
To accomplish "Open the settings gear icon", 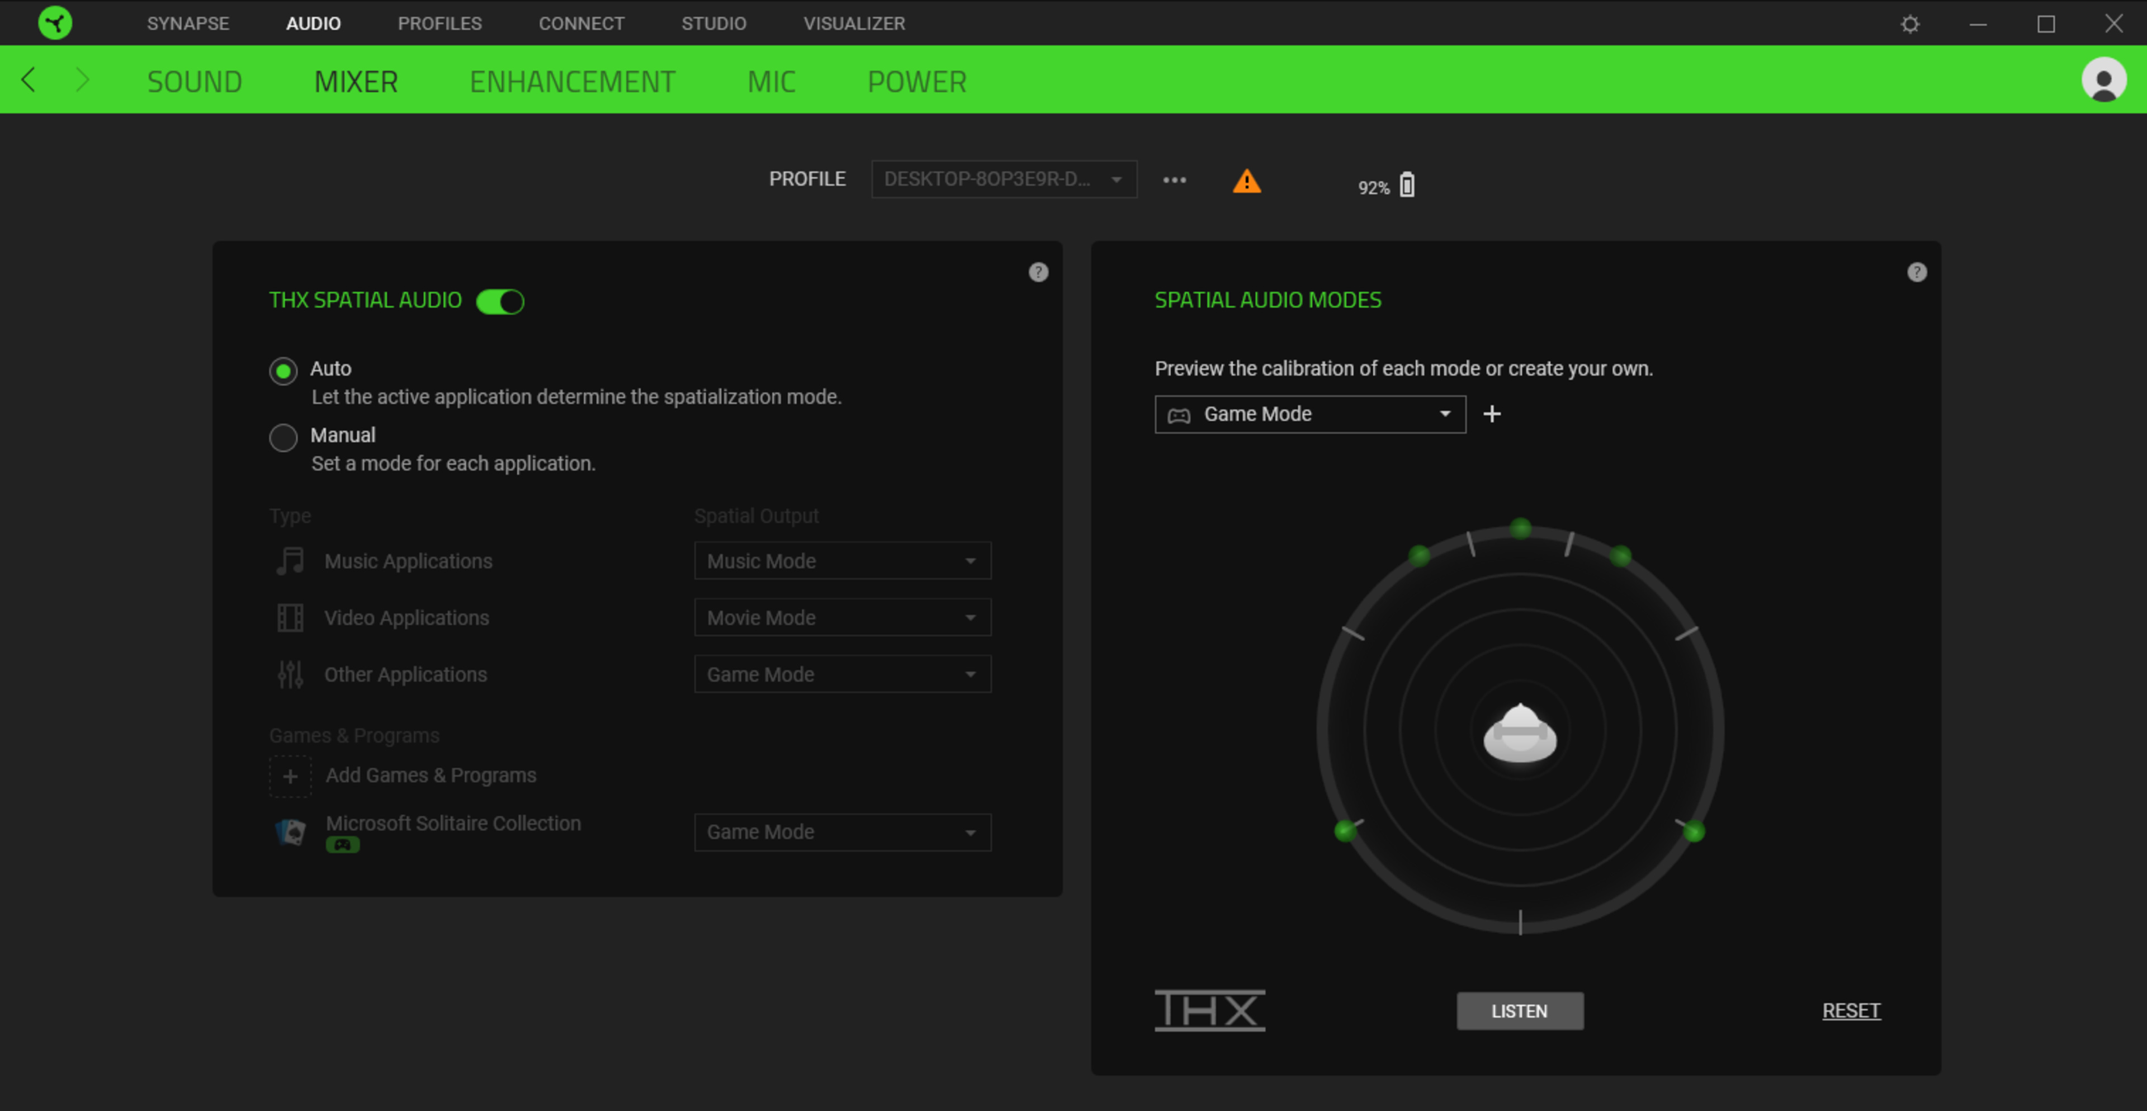I will tap(1909, 23).
